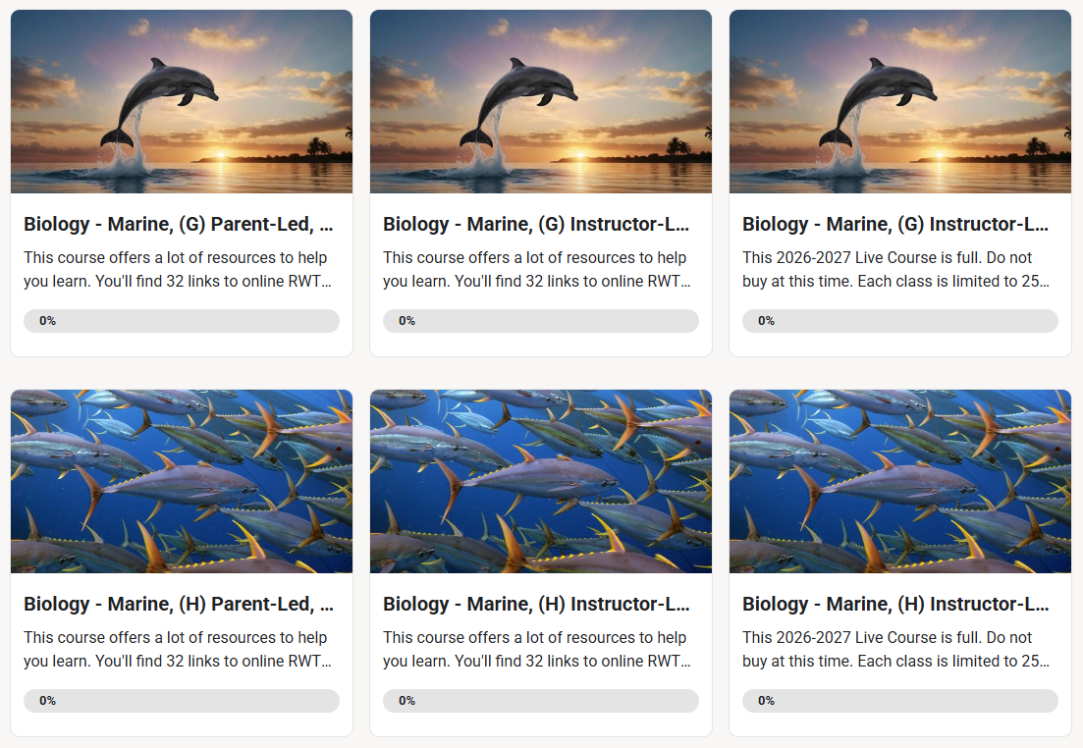The width and height of the screenshot is (1083, 748).
Task: Open (G) Instructor-Led title above "offers a lot of resources"
Action: point(537,224)
